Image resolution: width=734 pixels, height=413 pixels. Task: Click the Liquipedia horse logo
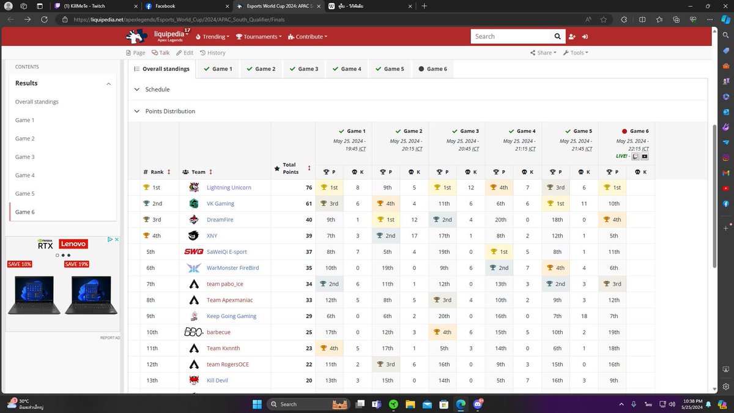click(x=137, y=37)
